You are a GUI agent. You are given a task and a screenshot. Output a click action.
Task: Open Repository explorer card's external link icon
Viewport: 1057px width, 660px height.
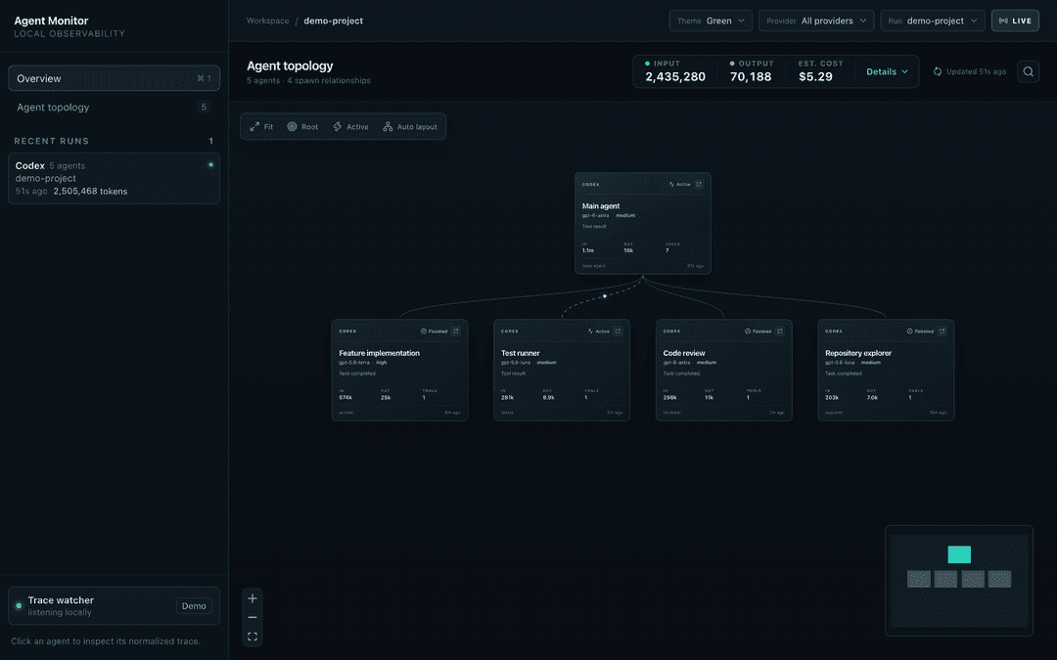point(942,330)
